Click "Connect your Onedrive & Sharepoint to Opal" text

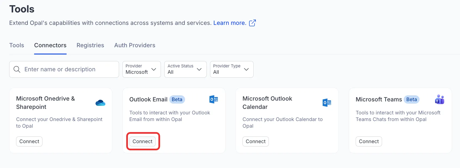[59, 123]
